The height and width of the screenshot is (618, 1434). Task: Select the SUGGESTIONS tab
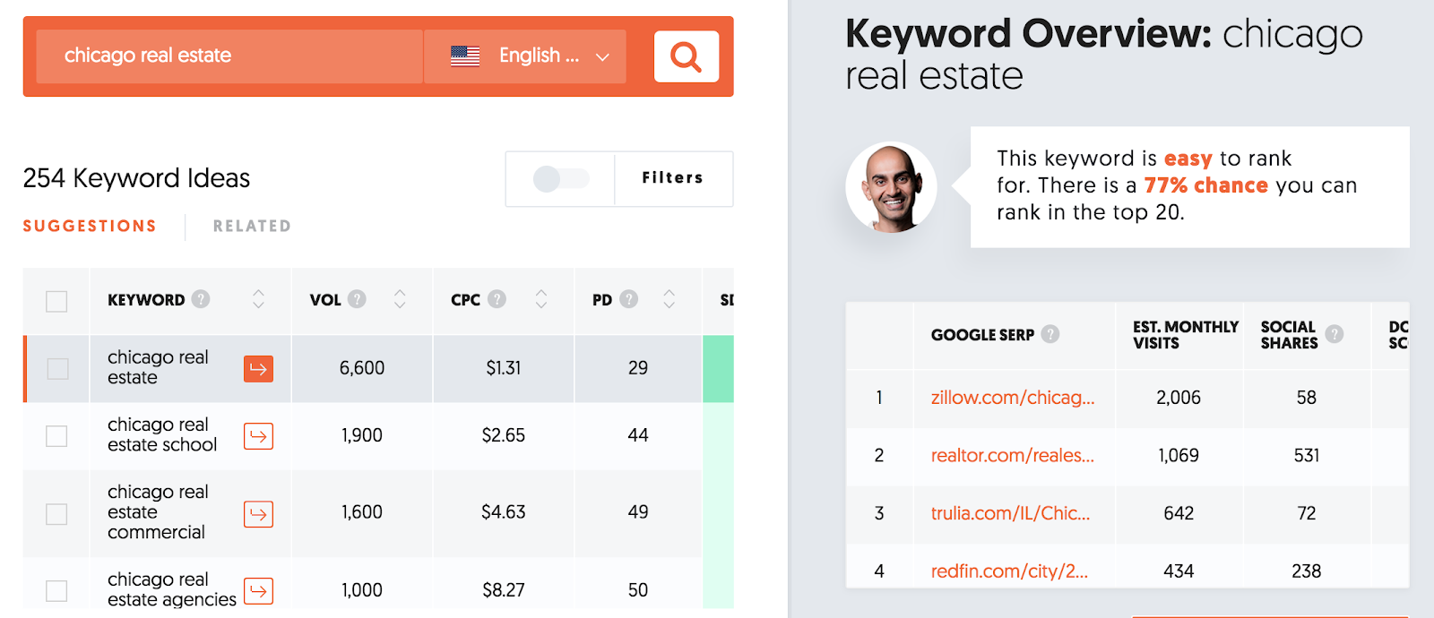tap(90, 227)
